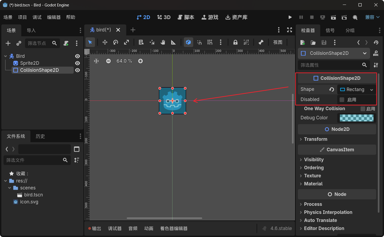Viewport: 384px width, 237px height.
Task: Select the Sprite2D node in the scene tree
Action: pyautogui.click(x=30, y=63)
